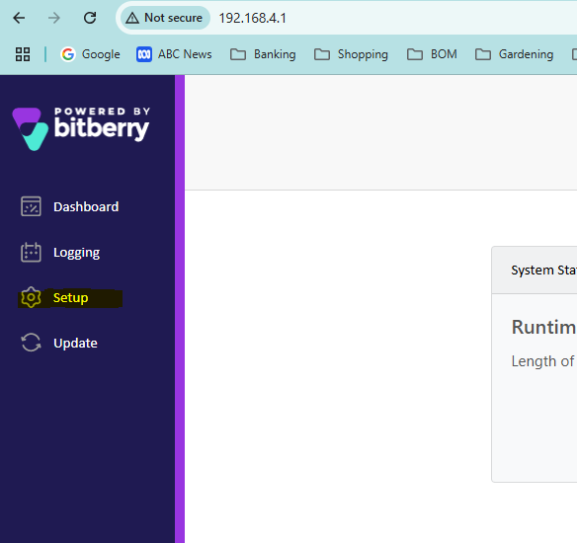Open the Dashboard menu item
The image size is (577, 543).
click(86, 206)
